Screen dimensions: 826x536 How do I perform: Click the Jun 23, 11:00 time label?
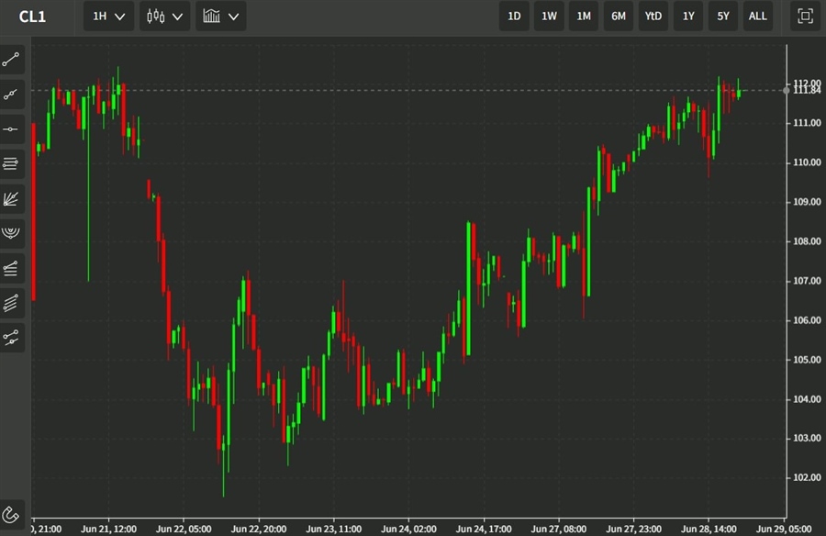tap(333, 529)
